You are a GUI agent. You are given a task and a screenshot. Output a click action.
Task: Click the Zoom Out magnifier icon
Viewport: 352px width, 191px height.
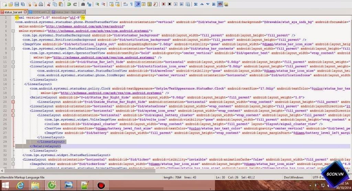pyautogui.click(x=103, y=4)
